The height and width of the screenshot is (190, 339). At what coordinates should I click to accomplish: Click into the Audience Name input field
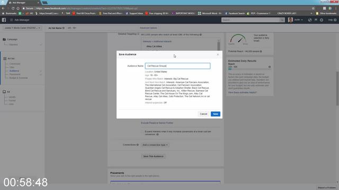tap(177, 66)
